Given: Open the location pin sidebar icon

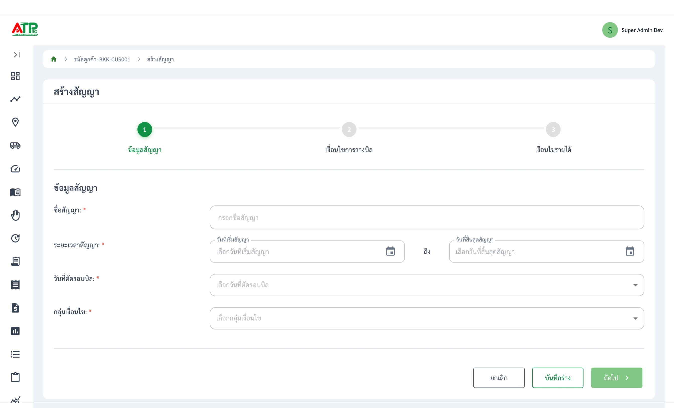Looking at the screenshot, I should pos(15,122).
